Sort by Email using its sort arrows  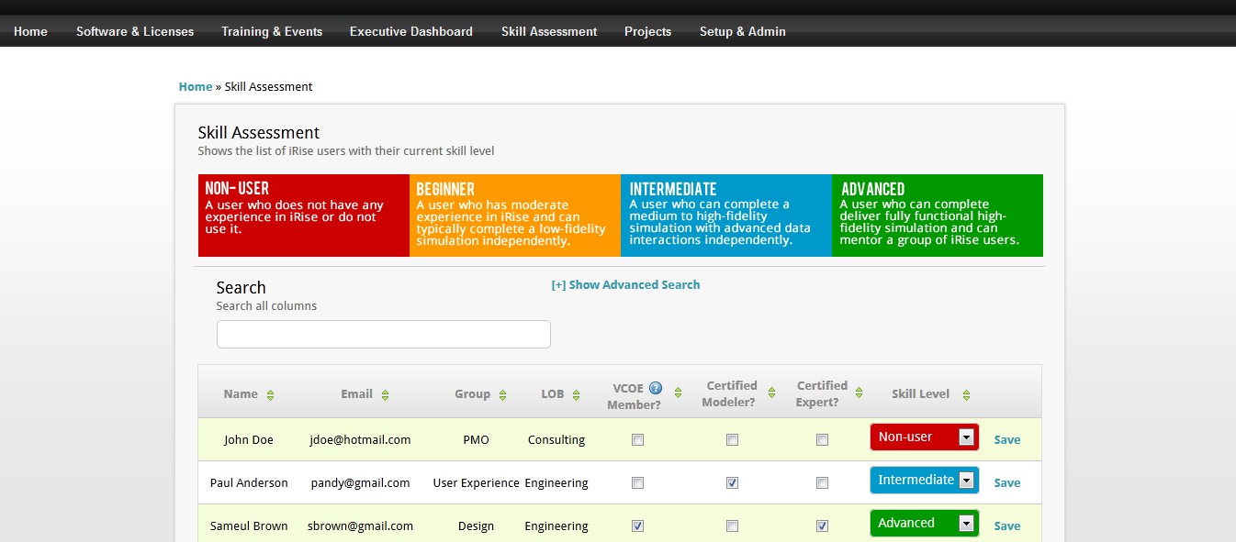click(x=385, y=395)
